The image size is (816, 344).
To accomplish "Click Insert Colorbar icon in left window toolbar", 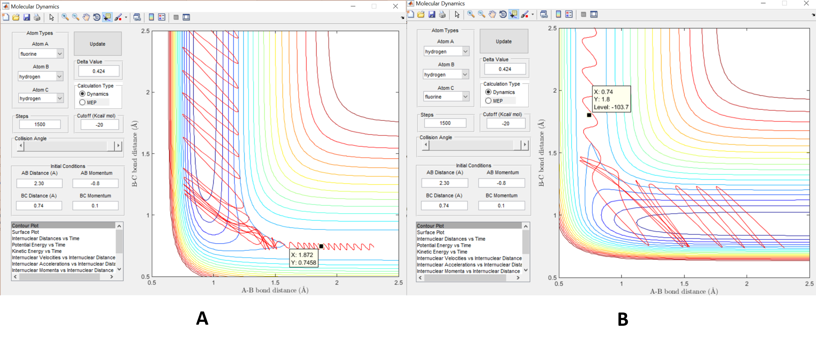I will pyautogui.click(x=151, y=17).
